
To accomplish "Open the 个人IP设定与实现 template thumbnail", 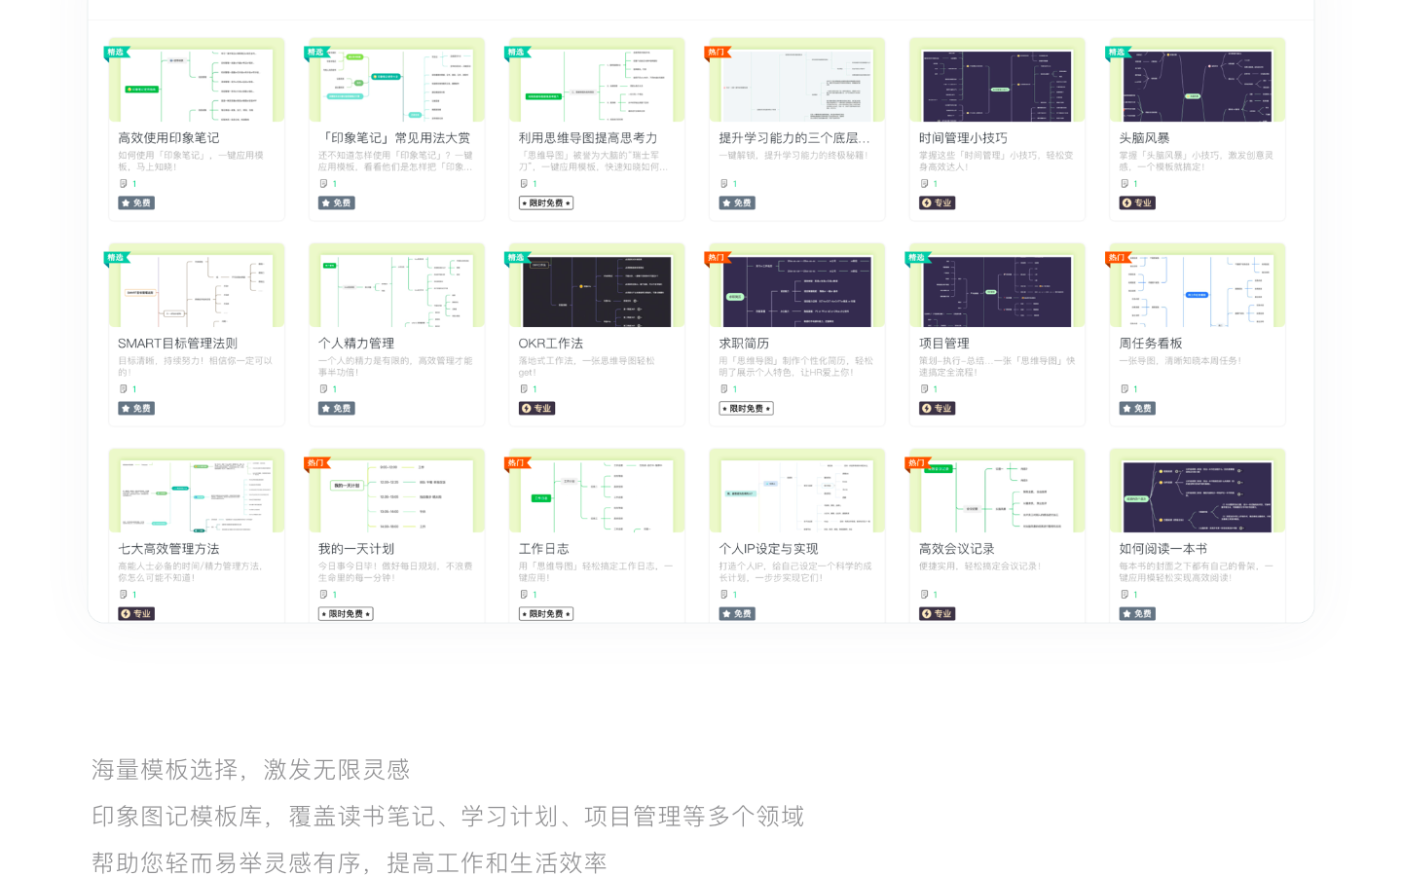I will pyautogui.click(x=796, y=495).
